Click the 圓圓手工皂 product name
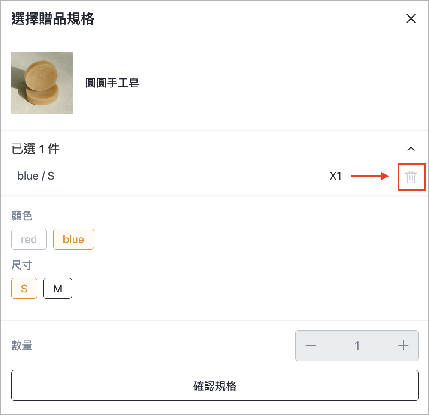The width and height of the screenshot is (429, 415). click(112, 83)
